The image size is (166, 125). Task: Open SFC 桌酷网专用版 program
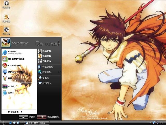(19, 59)
